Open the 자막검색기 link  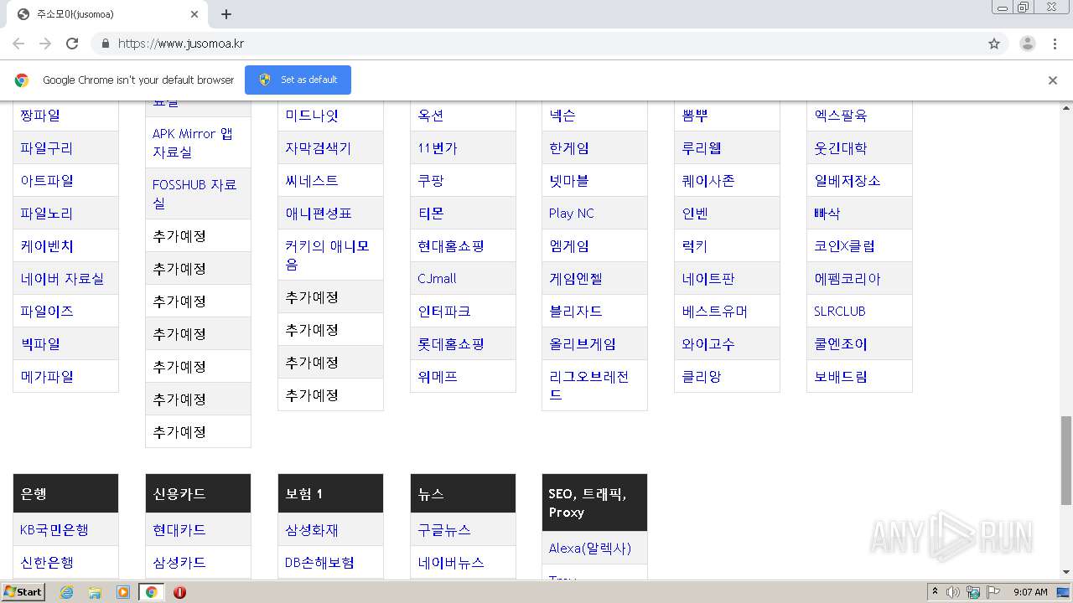pos(319,148)
